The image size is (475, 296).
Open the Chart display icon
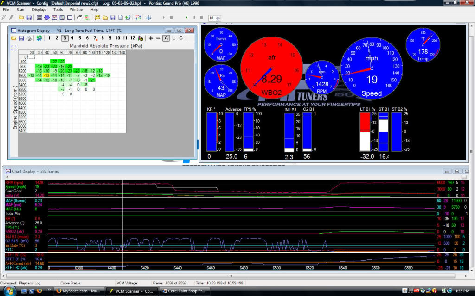point(55,18)
